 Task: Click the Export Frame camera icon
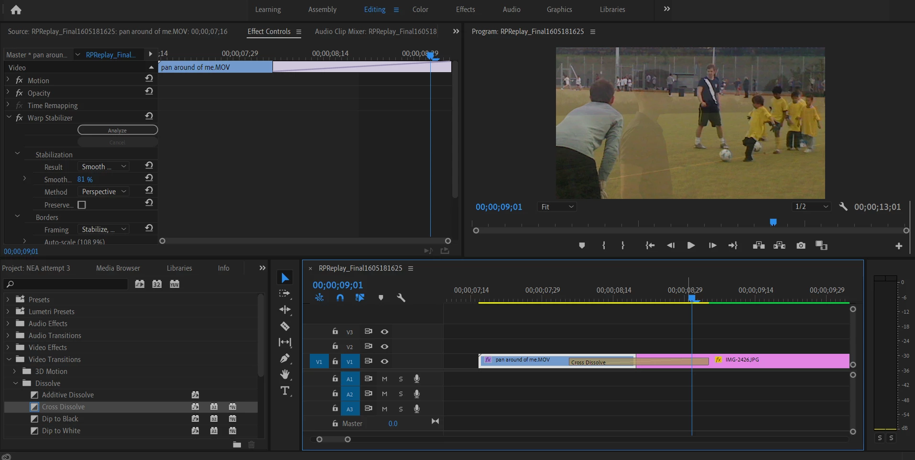pos(801,245)
